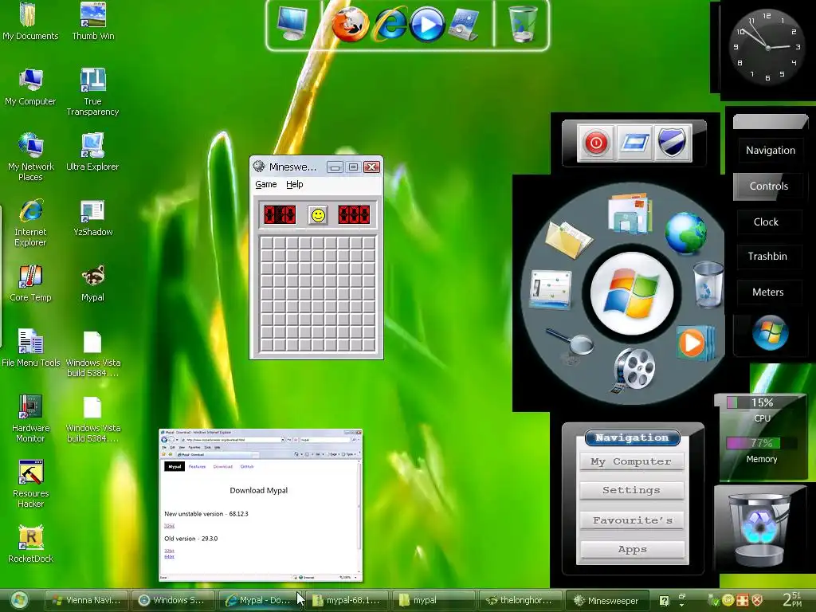Open media player in top dock
Image resolution: width=816 pixels, height=612 pixels.
tap(427, 25)
